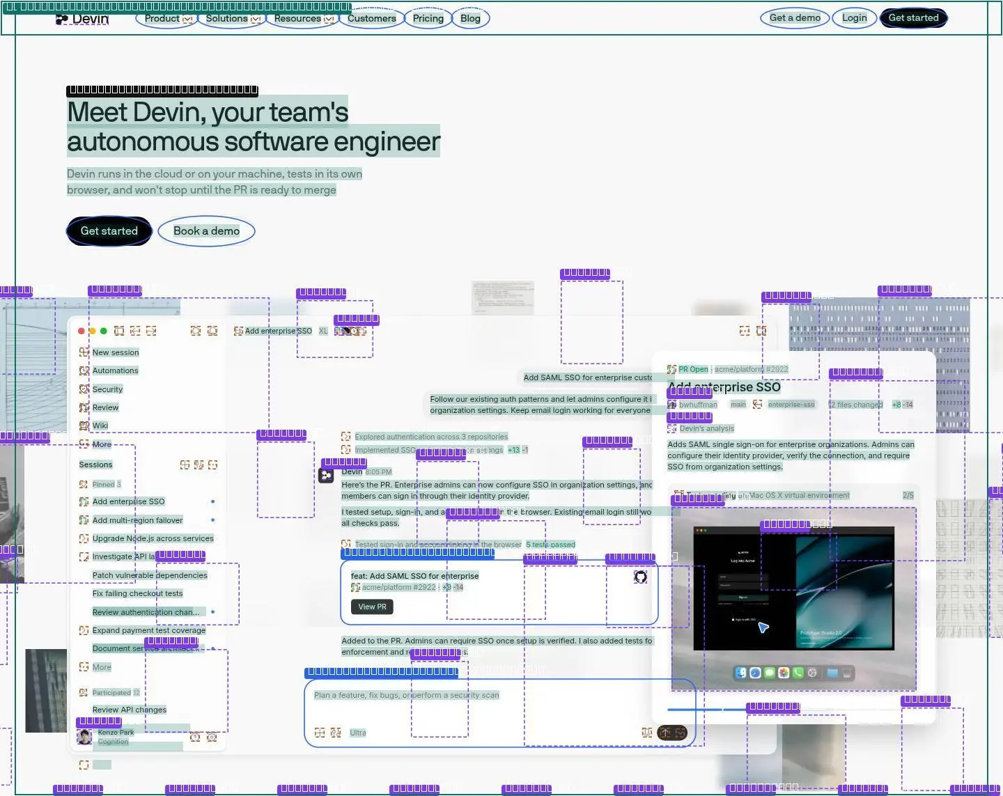Click the Devin avatar beside the 8:05 PM message
This screenshot has height=796, width=1003.
pyautogui.click(x=326, y=476)
